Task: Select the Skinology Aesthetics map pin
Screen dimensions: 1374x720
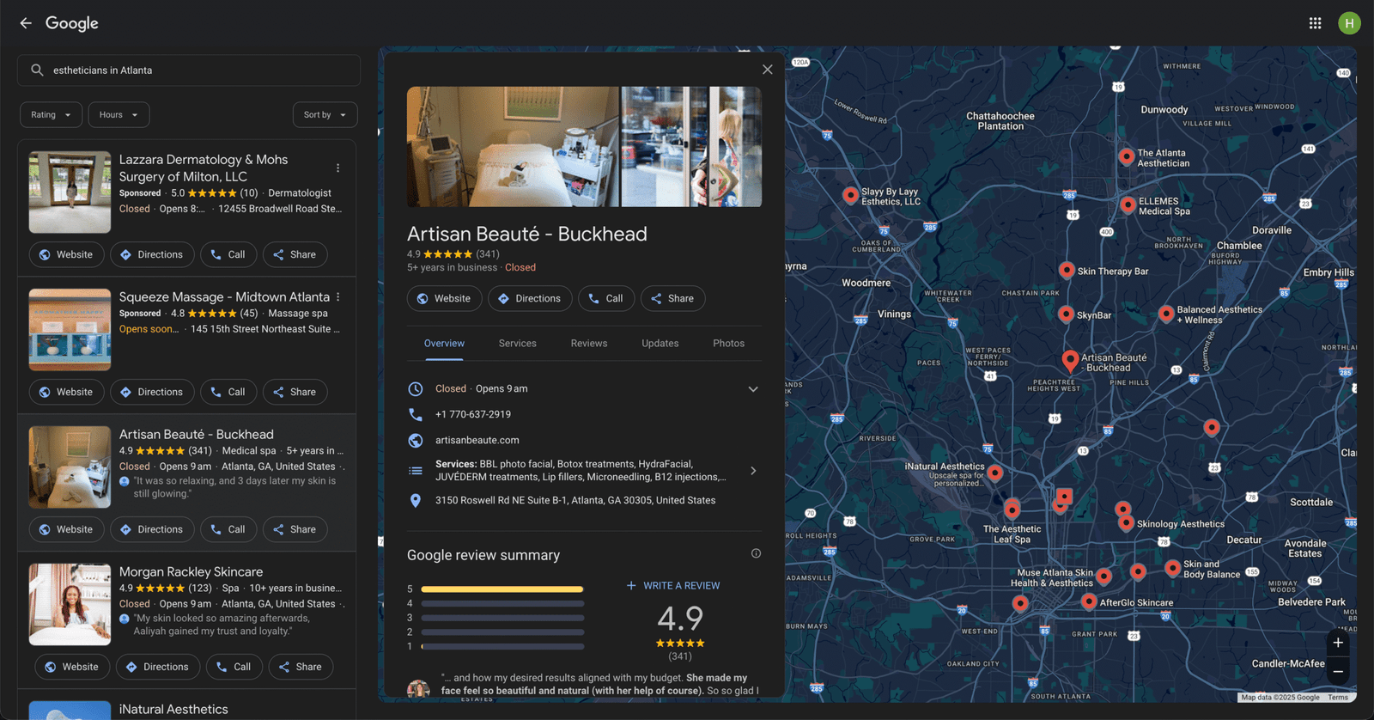Action: coord(1126,522)
